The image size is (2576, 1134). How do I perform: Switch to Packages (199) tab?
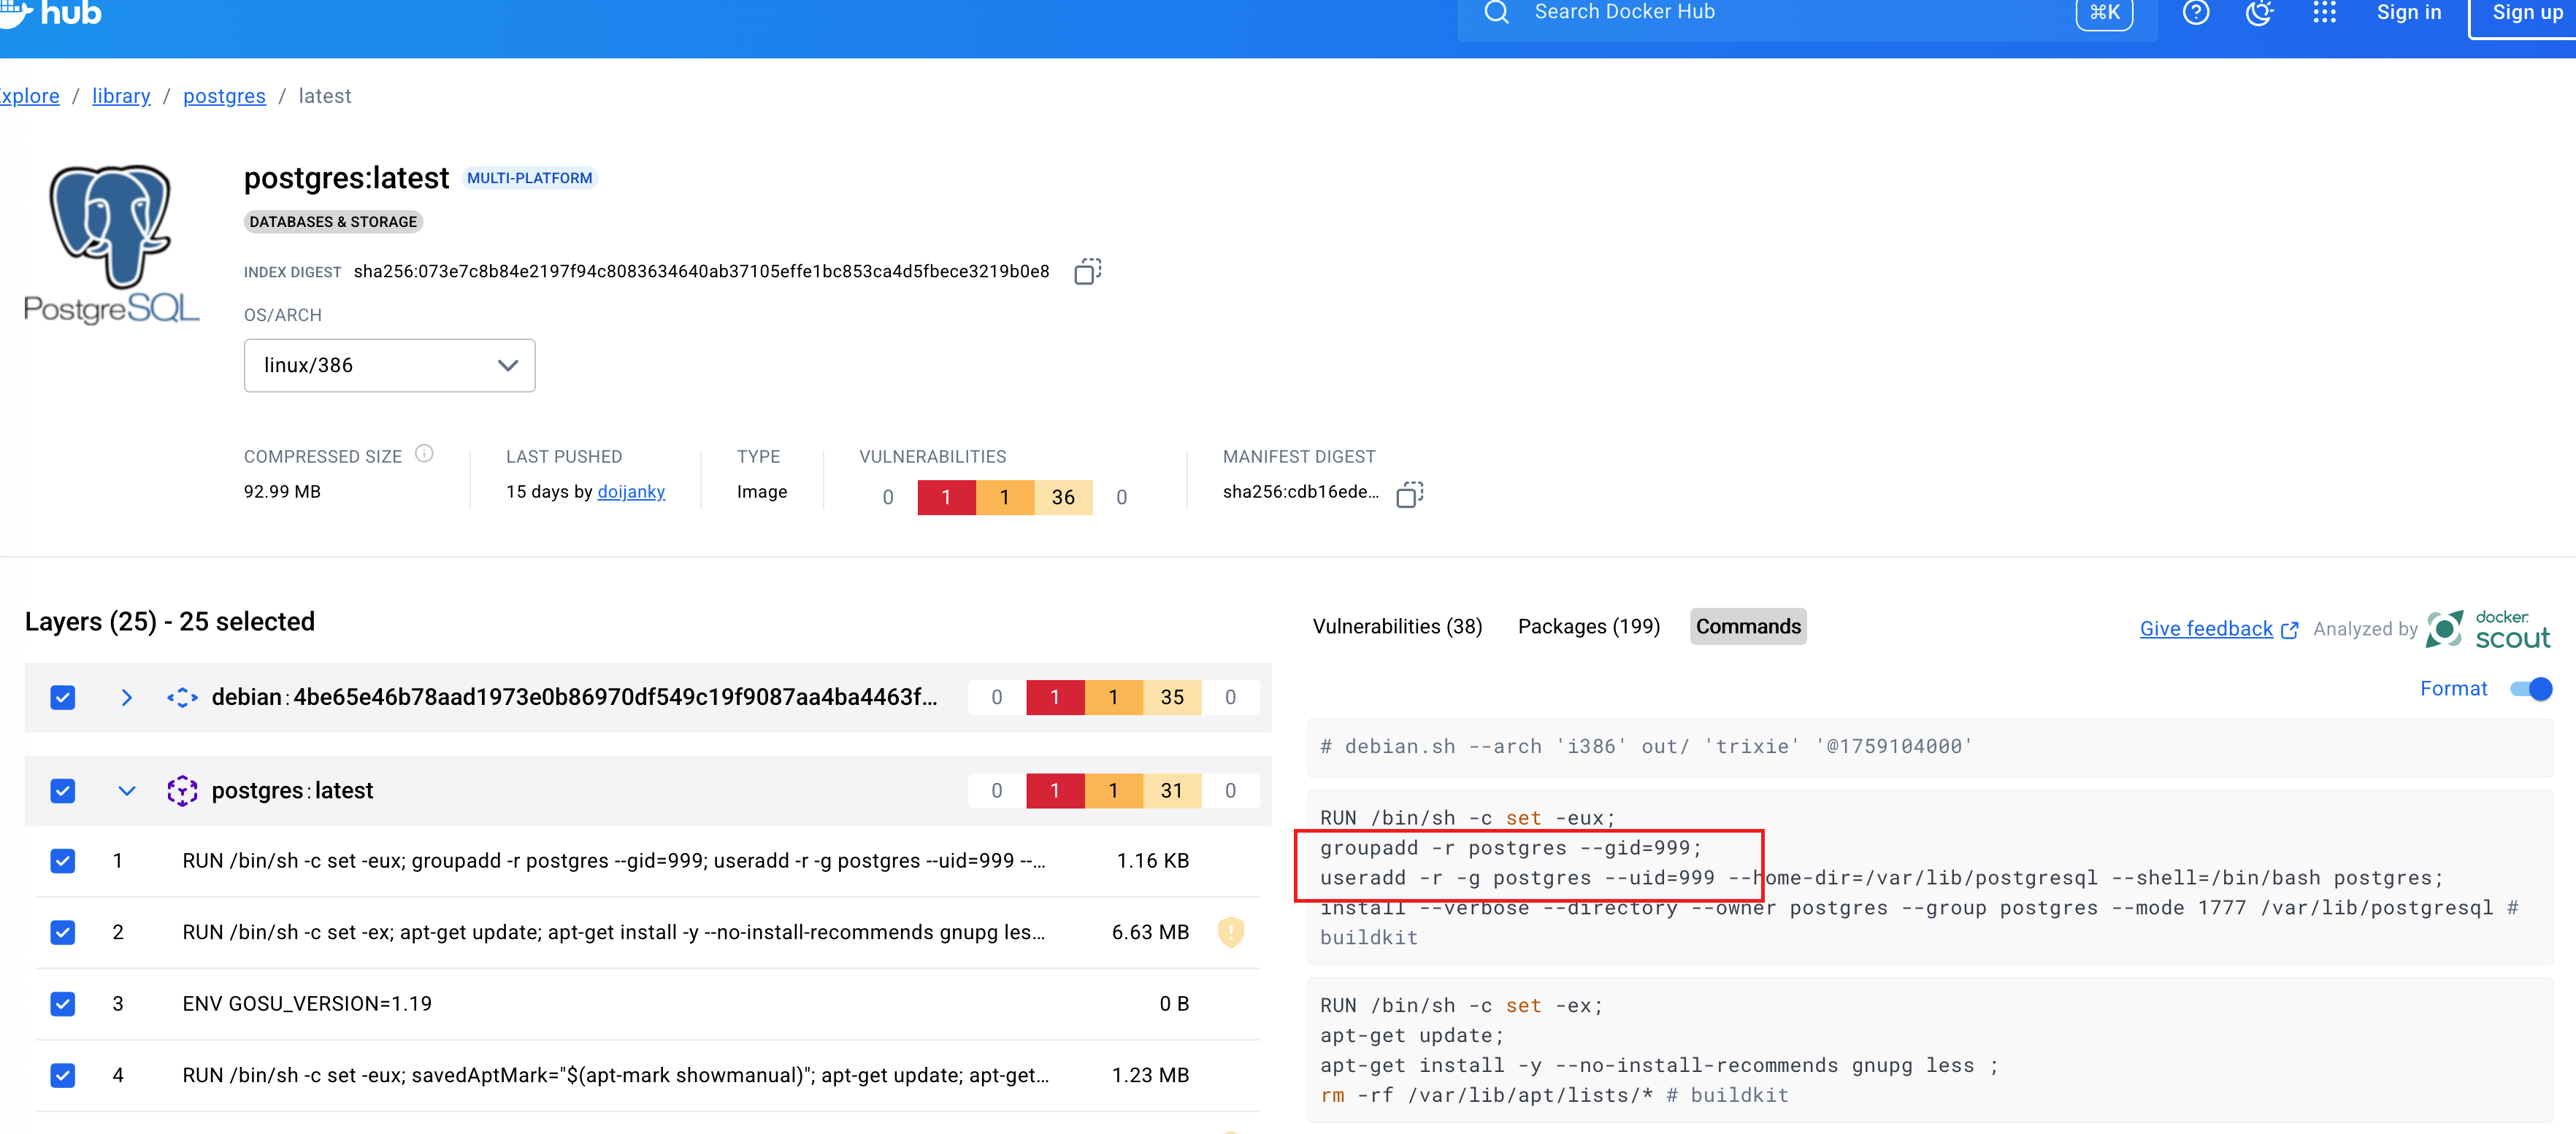click(1588, 626)
